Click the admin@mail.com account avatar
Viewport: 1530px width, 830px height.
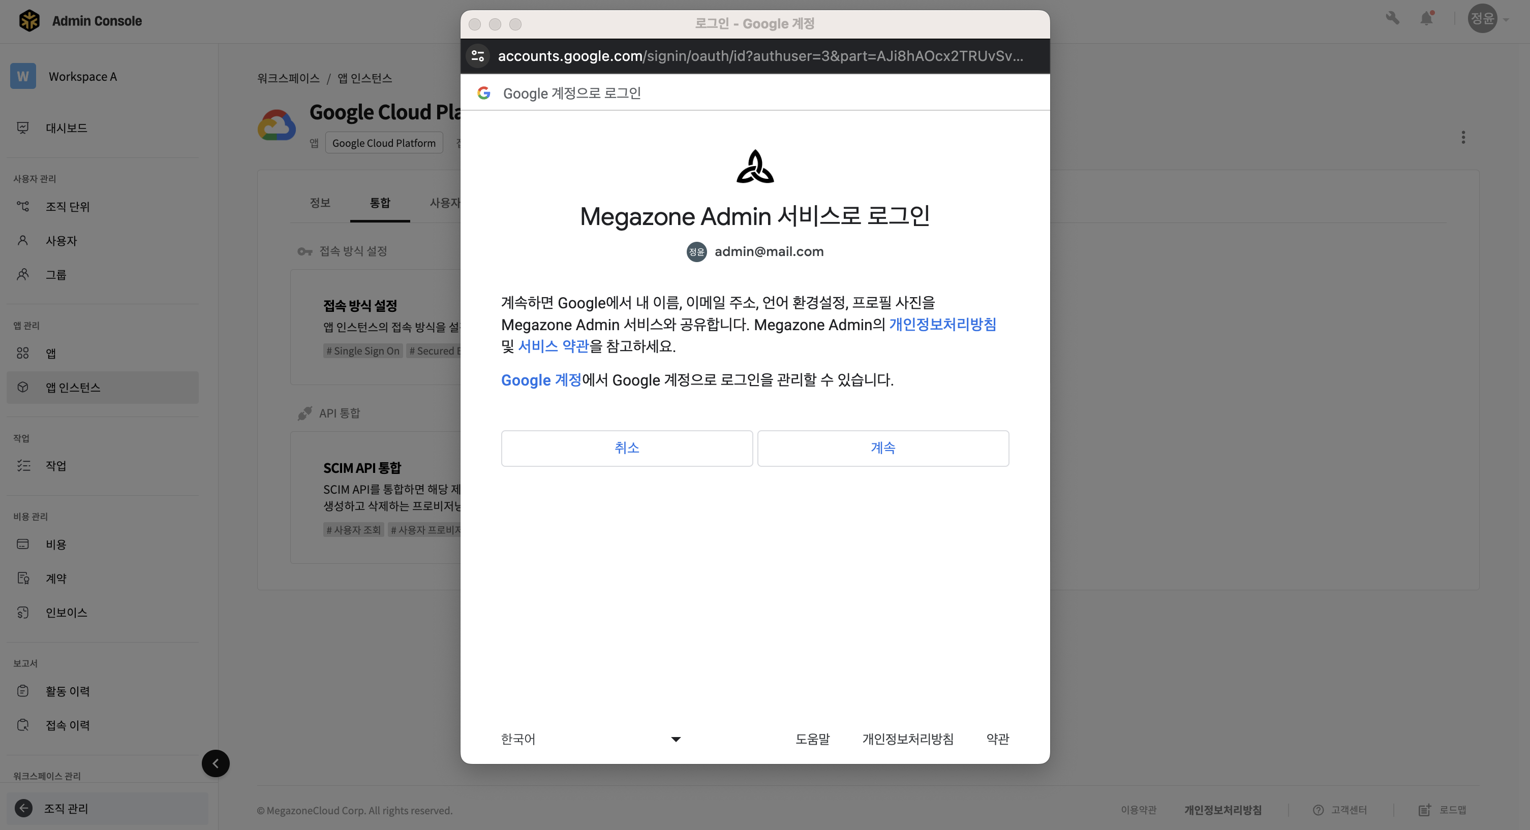coord(697,252)
